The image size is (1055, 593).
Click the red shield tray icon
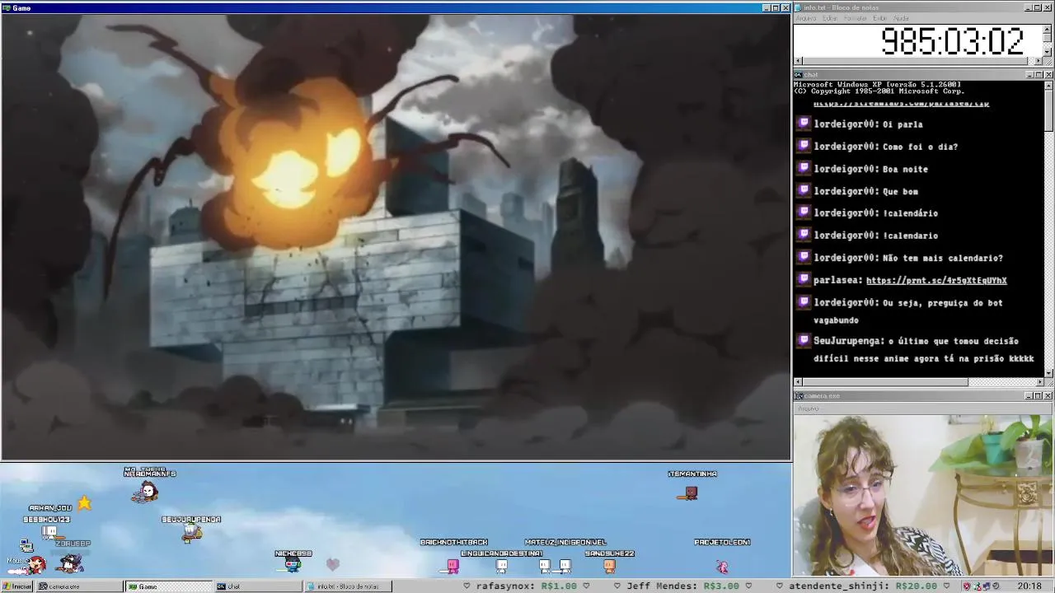(968, 586)
